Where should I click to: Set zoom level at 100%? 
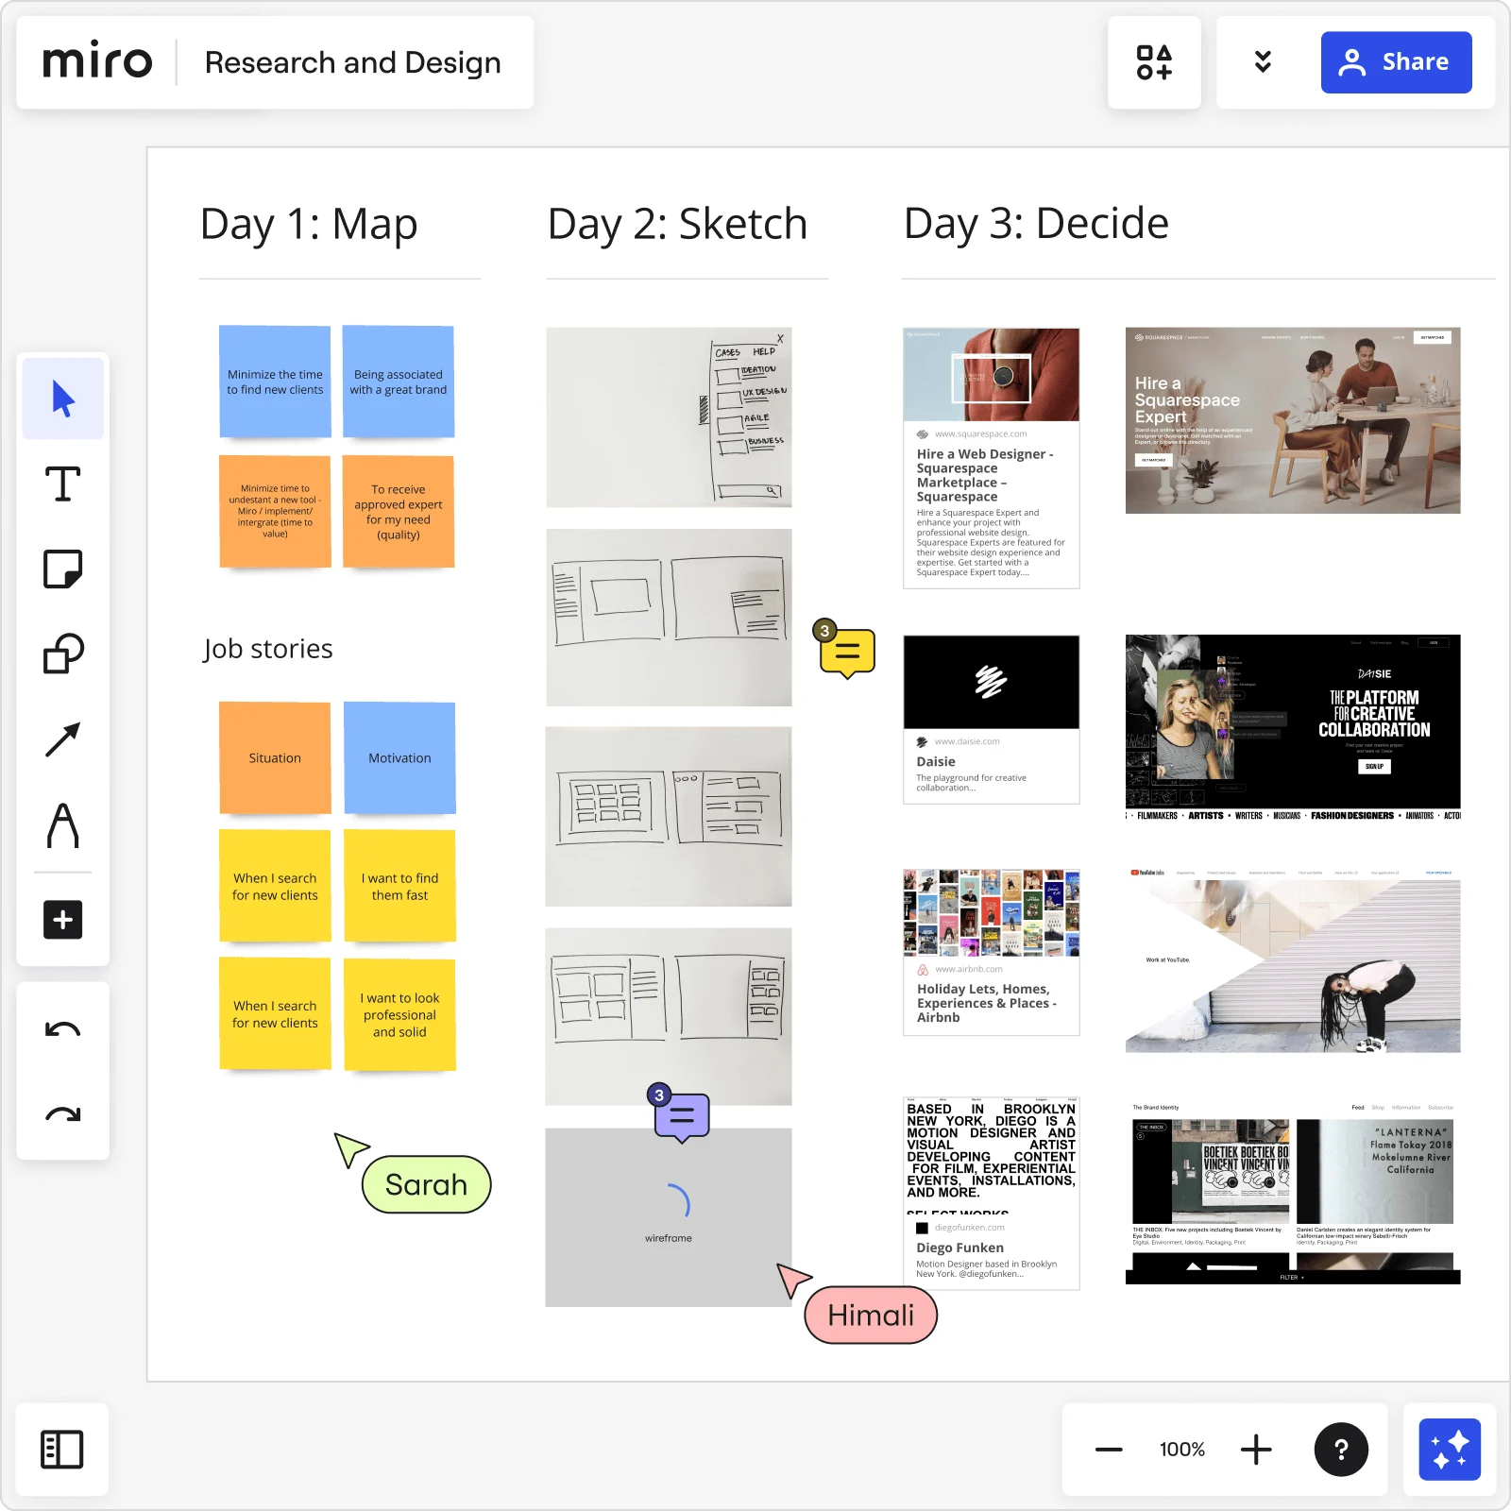pyautogui.click(x=1182, y=1450)
